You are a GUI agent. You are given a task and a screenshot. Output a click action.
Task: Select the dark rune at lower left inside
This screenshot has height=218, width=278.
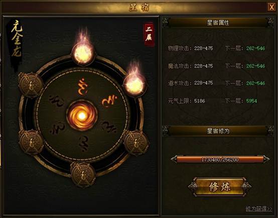click(x=57, y=128)
